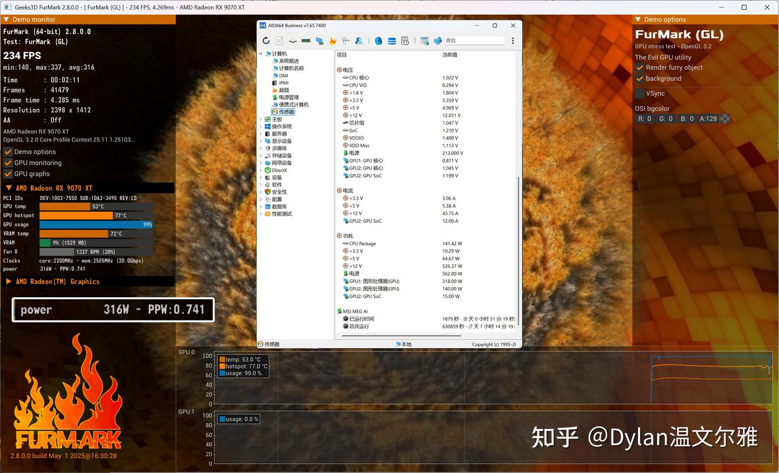Viewport: 779px width, 473px height.
Task: Toggle the GPU monitoring checkbox
Action: coord(8,163)
